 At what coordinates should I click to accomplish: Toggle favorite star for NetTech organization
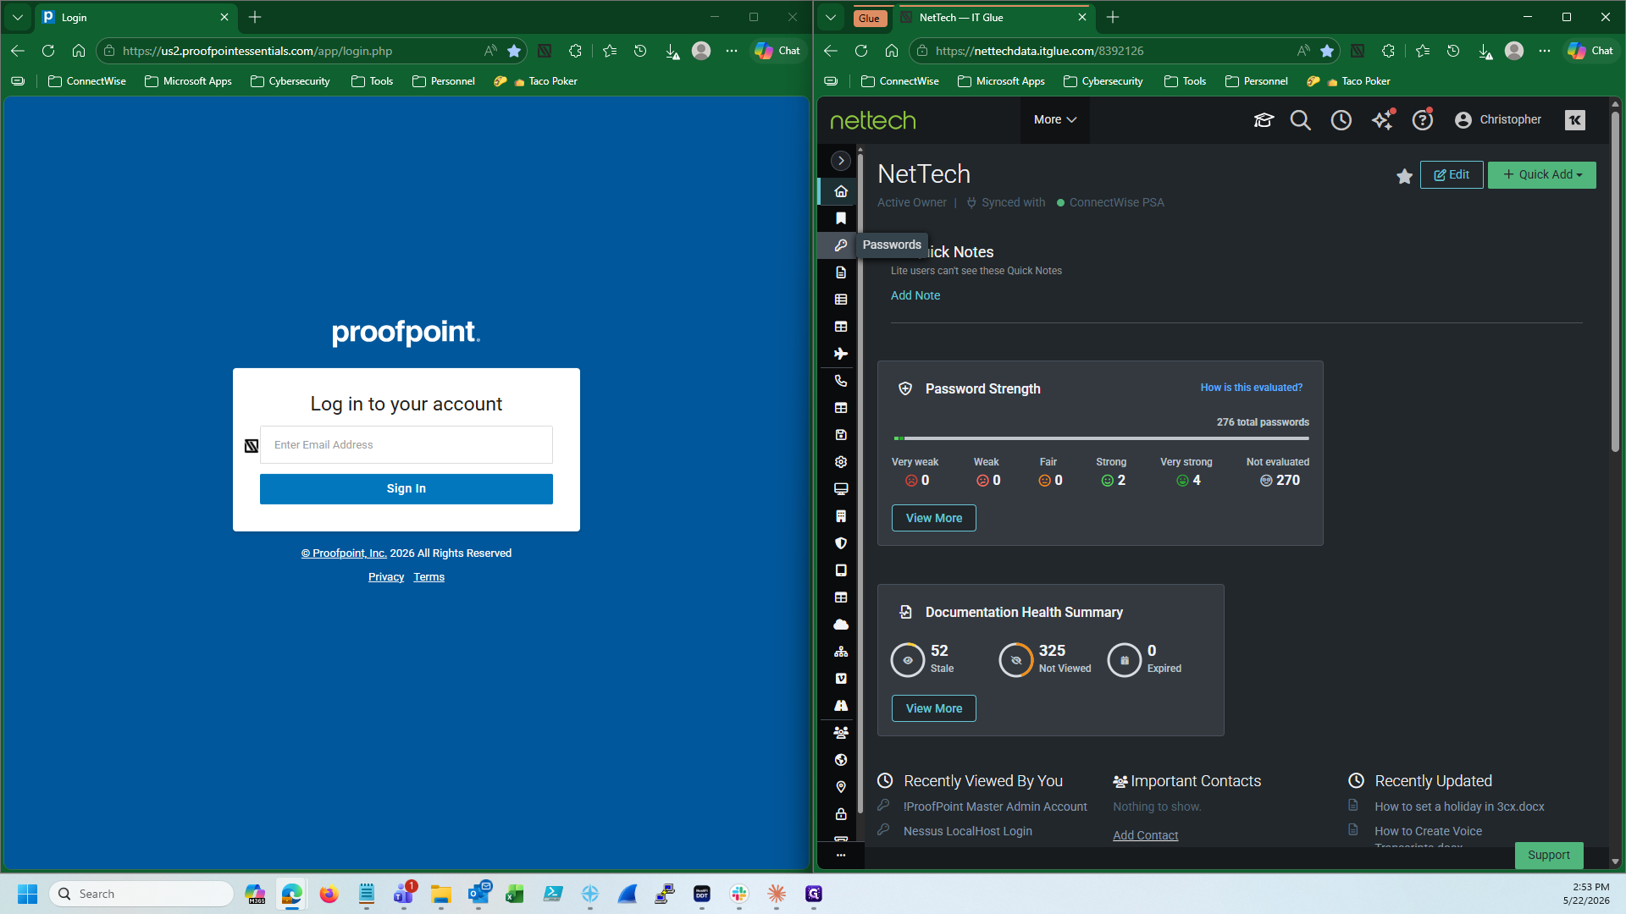click(1404, 176)
